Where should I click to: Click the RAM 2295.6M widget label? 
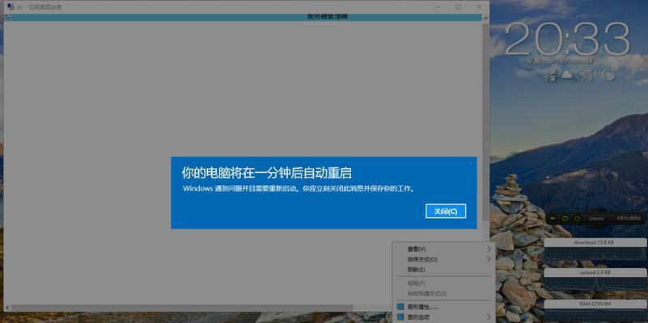tap(595, 304)
